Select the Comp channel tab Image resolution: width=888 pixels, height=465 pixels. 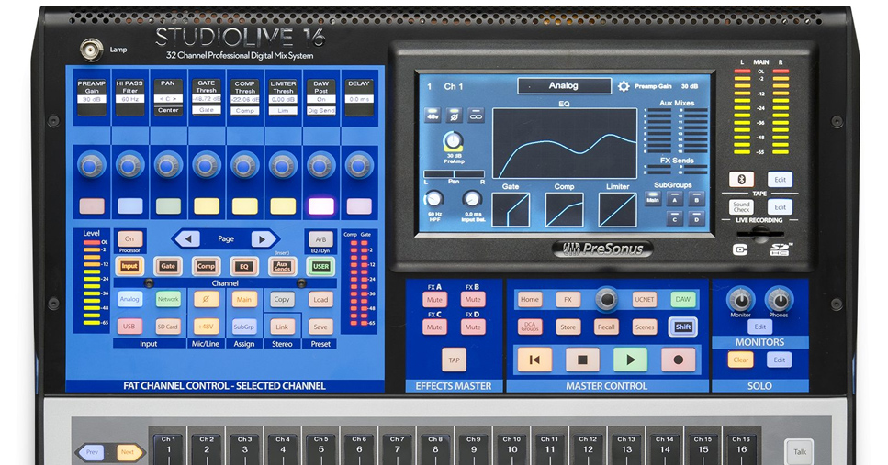tap(206, 266)
